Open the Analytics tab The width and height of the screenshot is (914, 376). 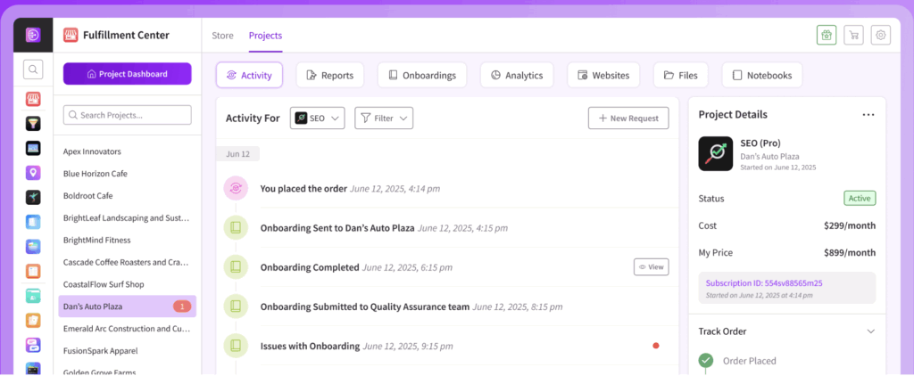516,76
